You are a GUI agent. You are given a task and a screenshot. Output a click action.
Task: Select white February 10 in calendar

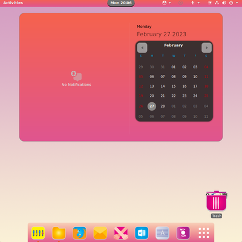(195, 77)
